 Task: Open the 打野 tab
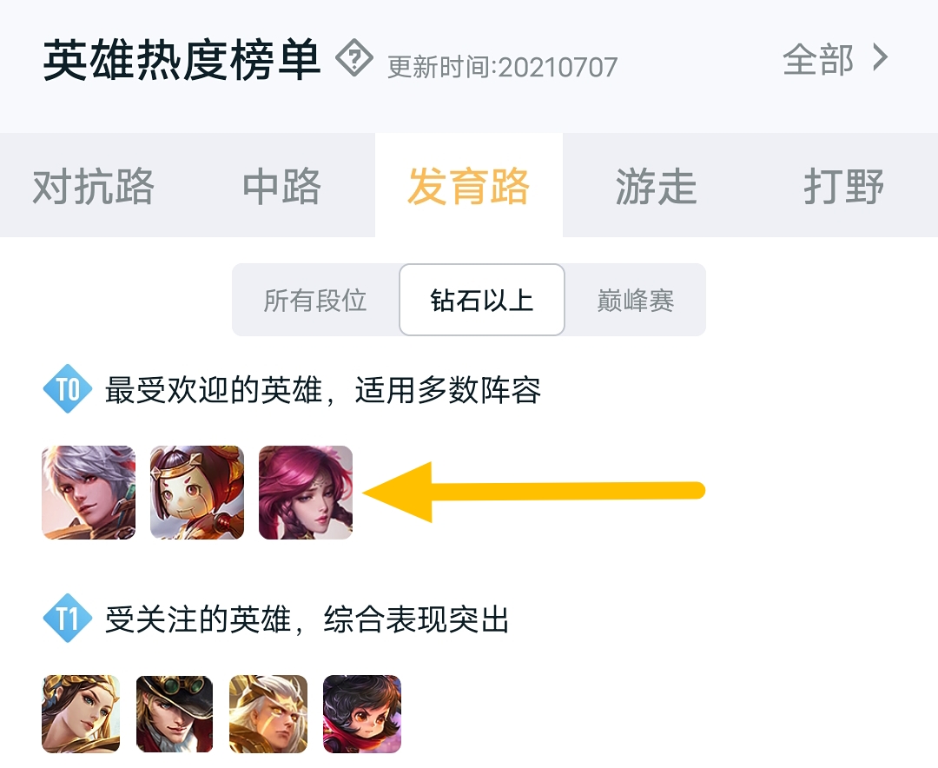[844, 186]
